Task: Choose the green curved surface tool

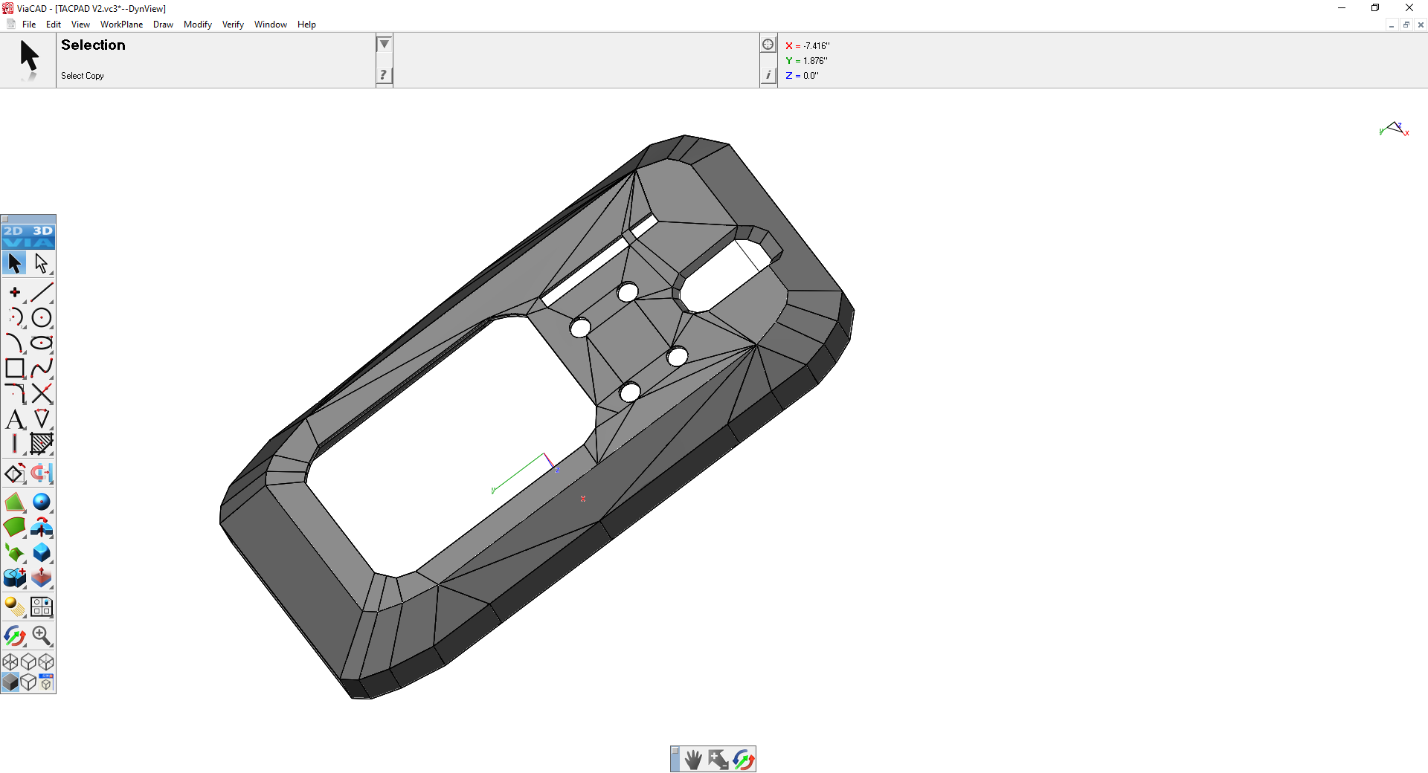Action: pos(15,528)
